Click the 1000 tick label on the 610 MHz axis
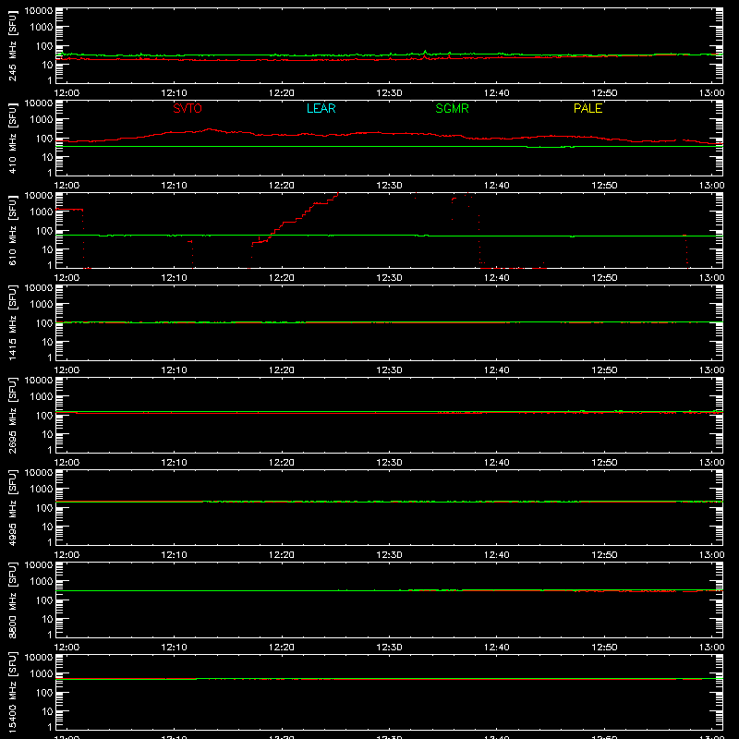739x739 pixels. coord(42,212)
